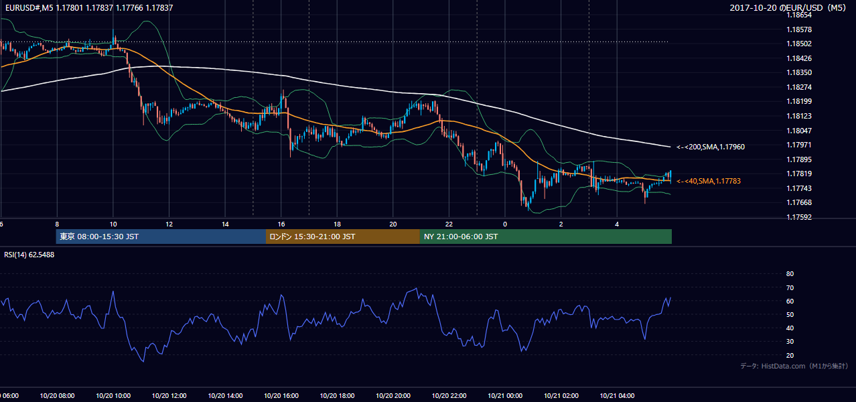The width and height of the screenshot is (856, 402).
Task: Click the London 15:30-21:00 JST session bar
Action: coord(343,237)
